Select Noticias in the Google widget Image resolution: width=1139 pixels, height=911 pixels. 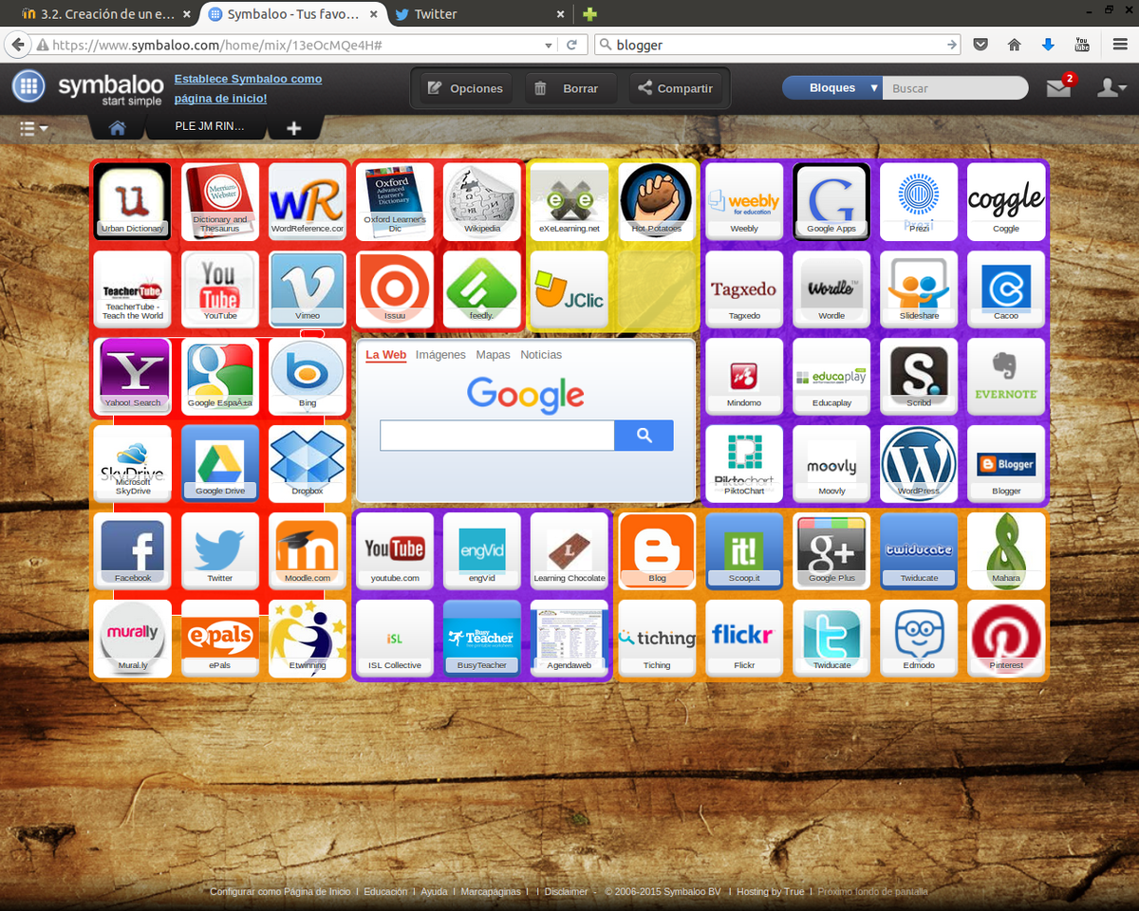point(541,354)
